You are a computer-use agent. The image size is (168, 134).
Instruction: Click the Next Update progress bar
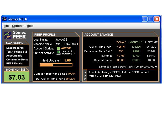(x=56, y=65)
